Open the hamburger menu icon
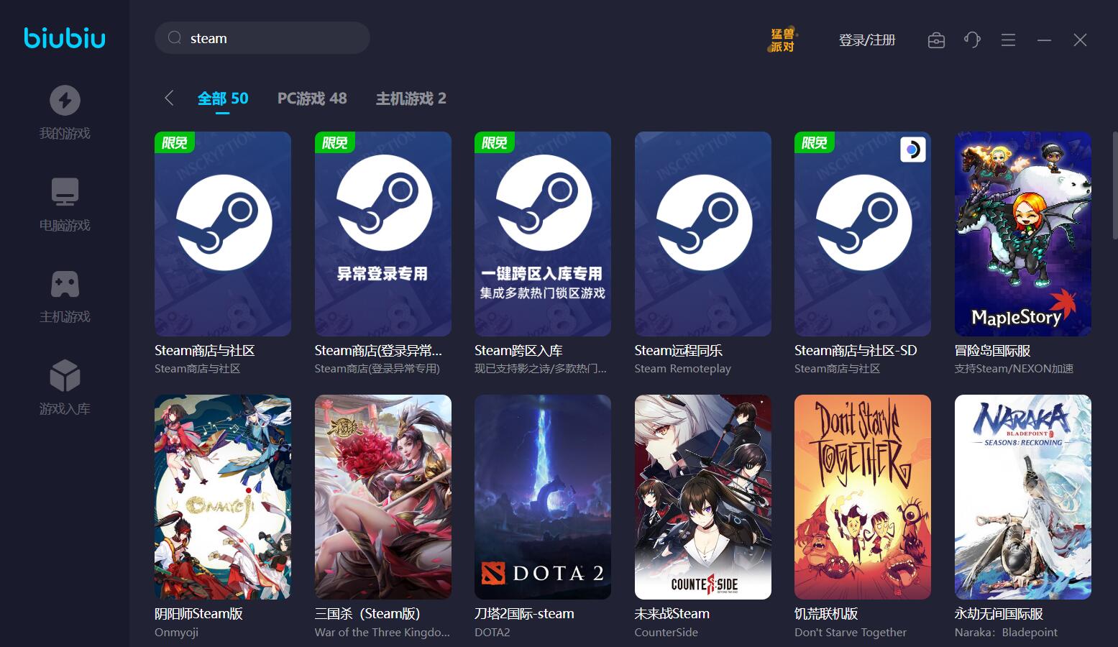 pyautogui.click(x=1008, y=40)
